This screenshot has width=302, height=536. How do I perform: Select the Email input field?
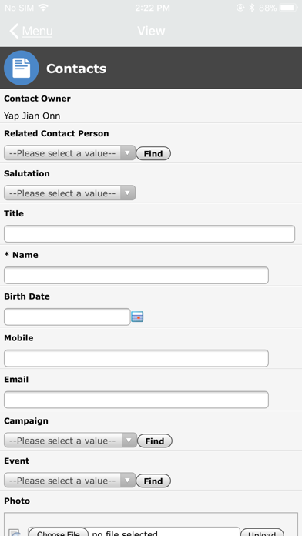tap(136, 400)
